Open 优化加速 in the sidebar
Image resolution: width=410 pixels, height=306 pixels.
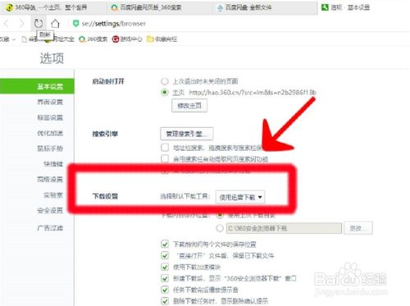50,133
